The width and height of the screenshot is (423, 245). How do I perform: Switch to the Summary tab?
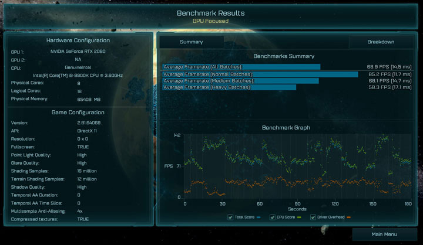coord(192,42)
